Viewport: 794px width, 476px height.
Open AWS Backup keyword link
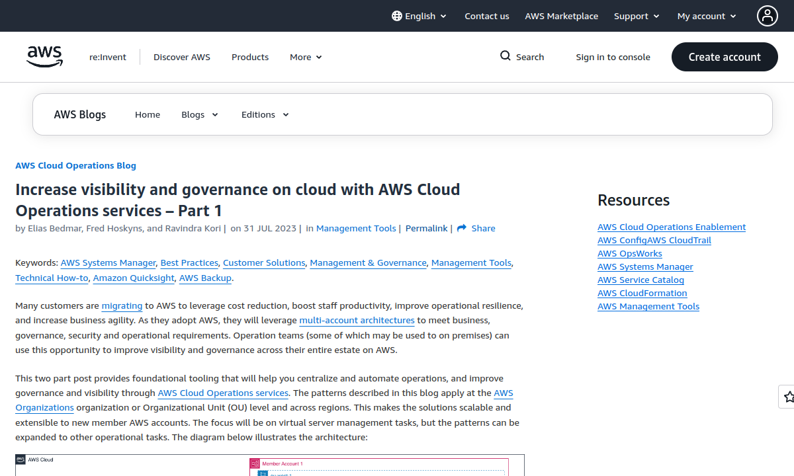click(205, 278)
